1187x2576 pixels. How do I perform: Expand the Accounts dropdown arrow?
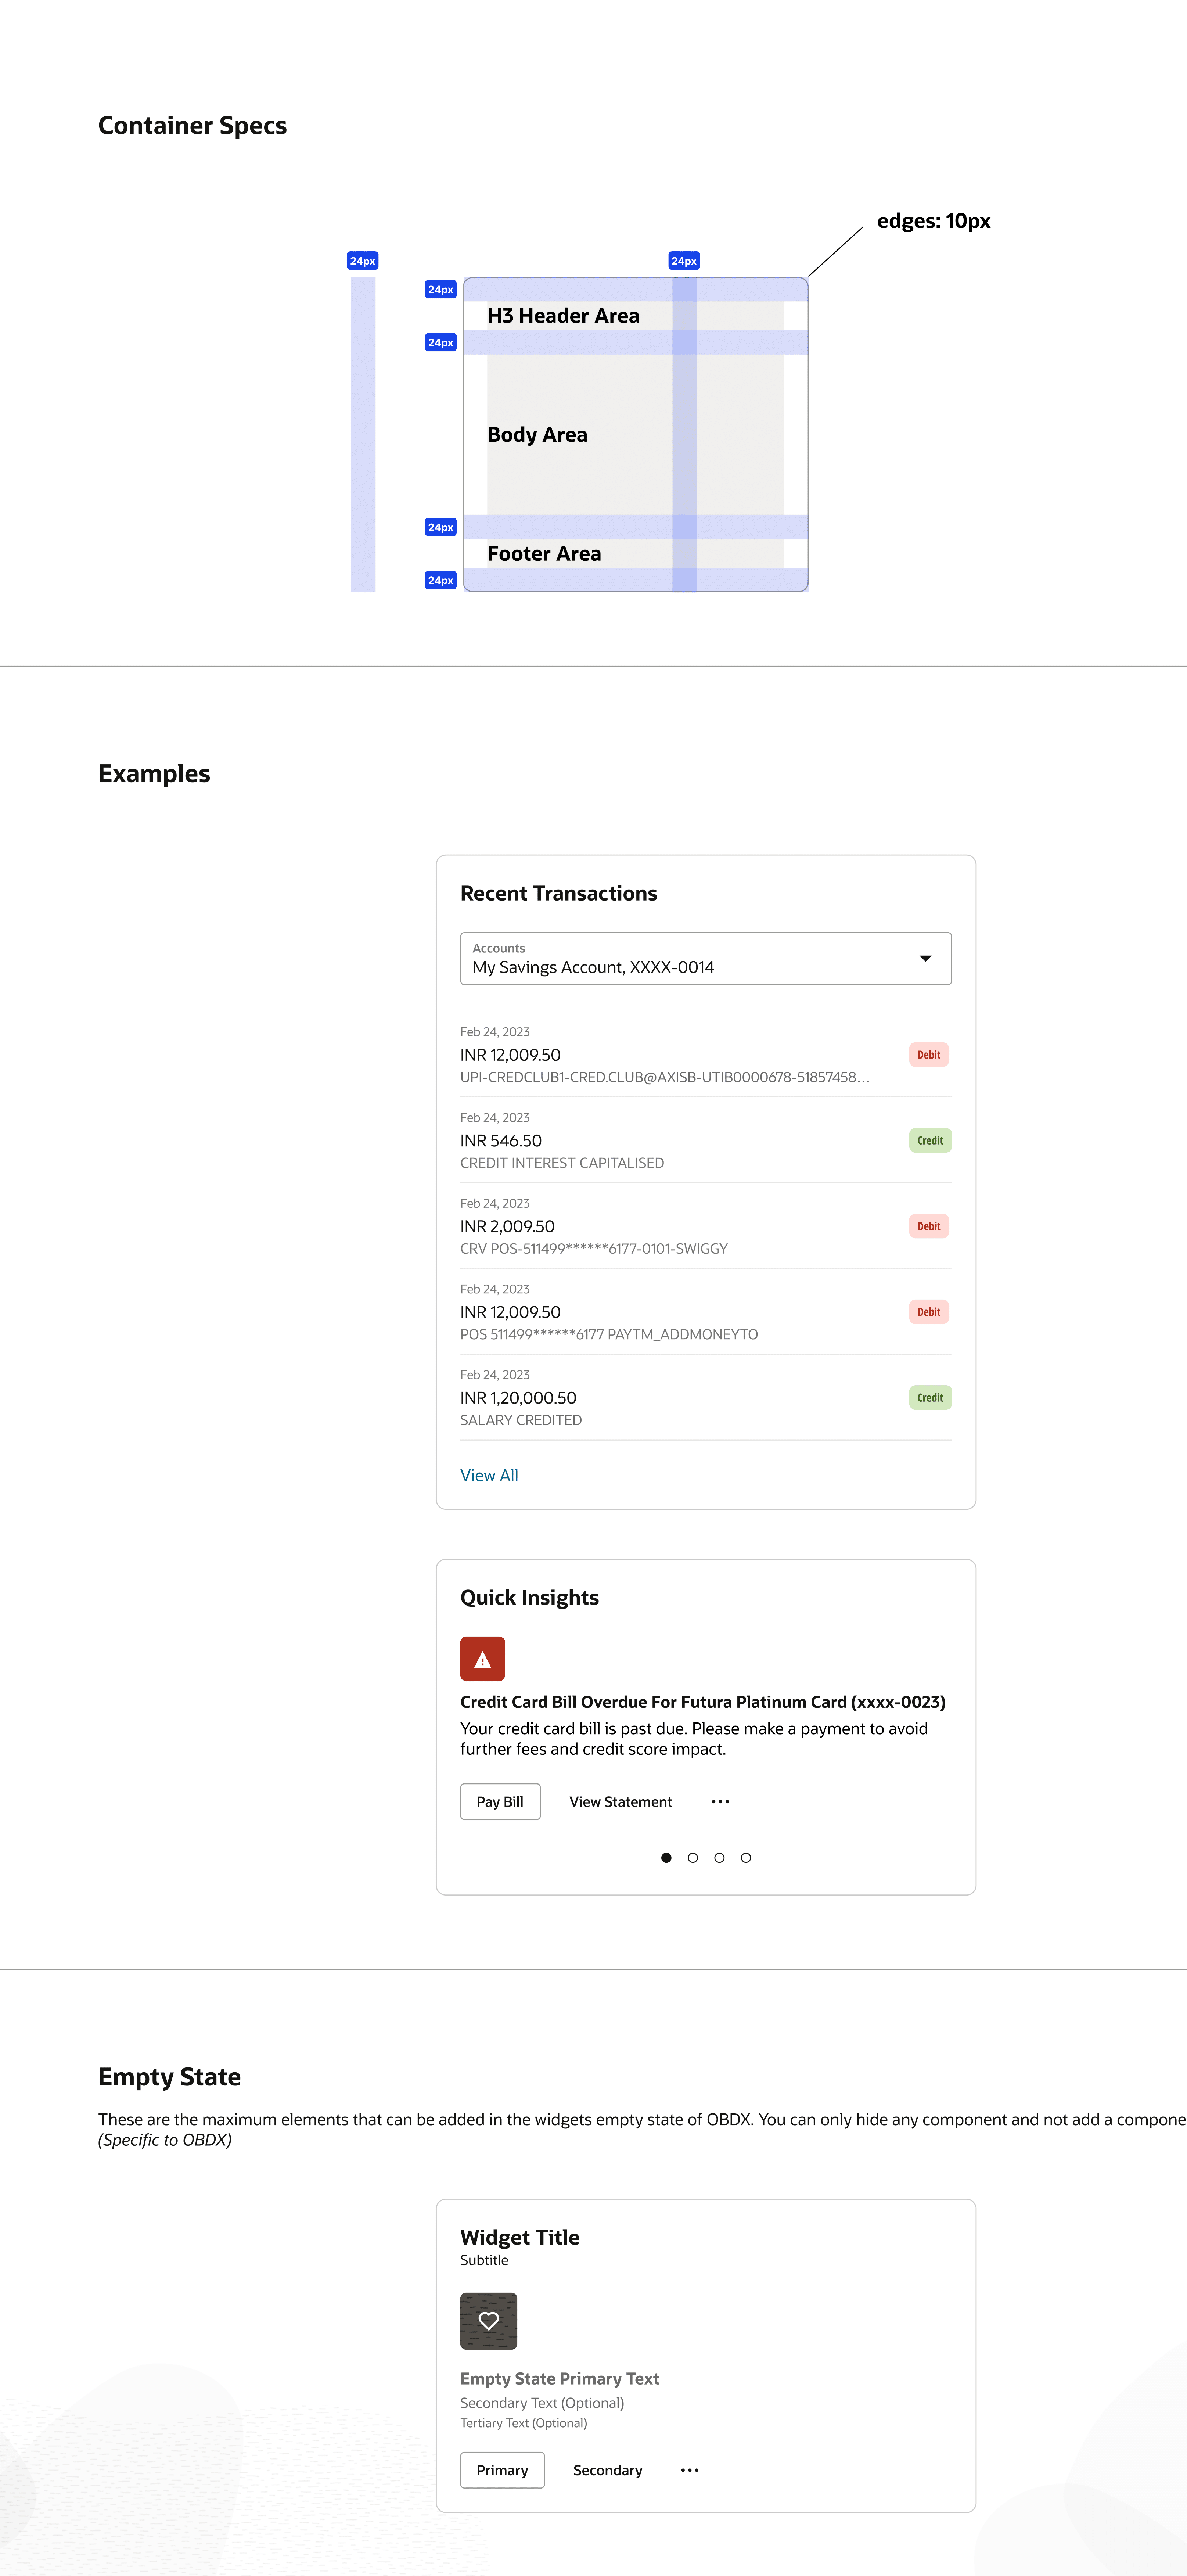(x=925, y=958)
